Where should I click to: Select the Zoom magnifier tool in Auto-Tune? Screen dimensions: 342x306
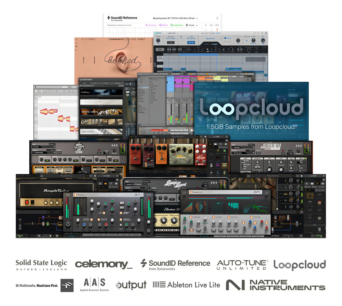click(x=220, y=50)
